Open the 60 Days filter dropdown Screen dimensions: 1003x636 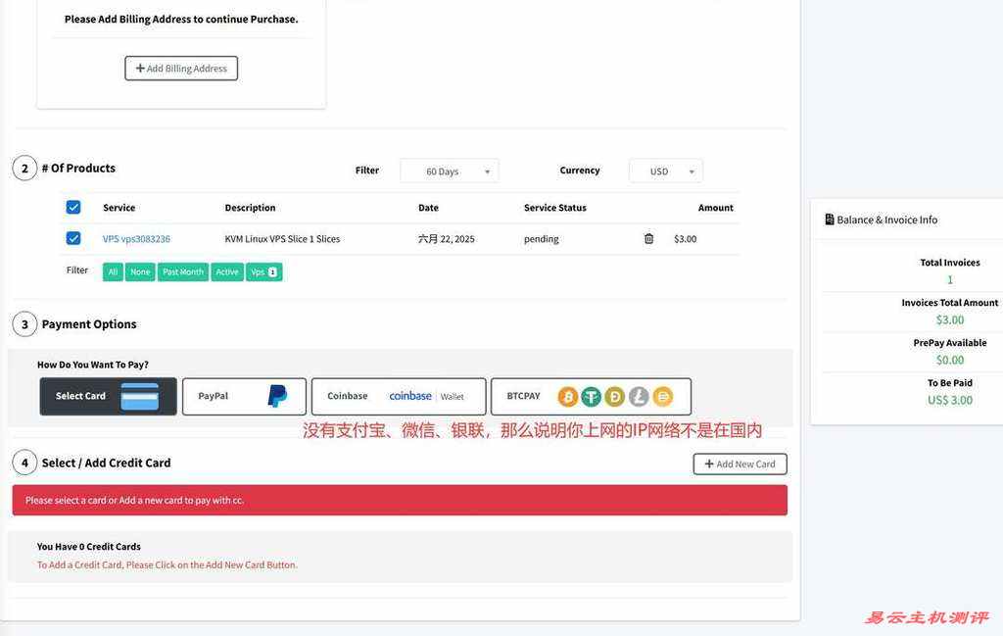click(x=449, y=171)
